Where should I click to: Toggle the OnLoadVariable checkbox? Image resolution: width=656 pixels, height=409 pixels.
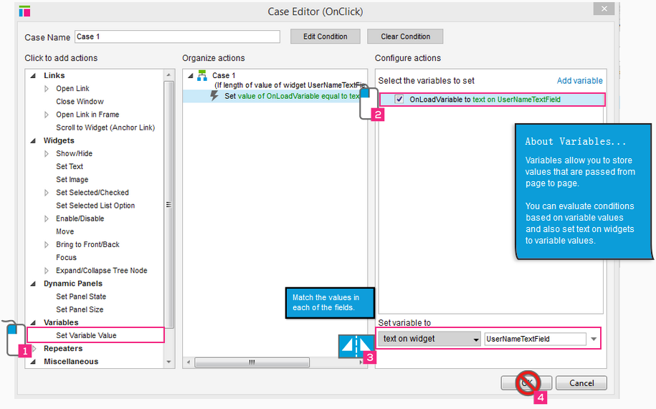click(399, 100)
